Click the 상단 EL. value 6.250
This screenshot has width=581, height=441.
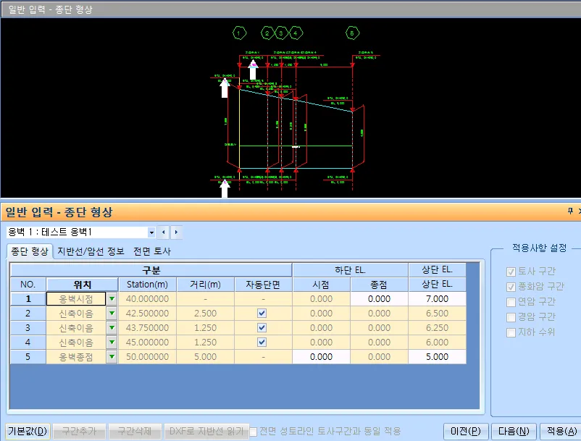tap(438, 328)
